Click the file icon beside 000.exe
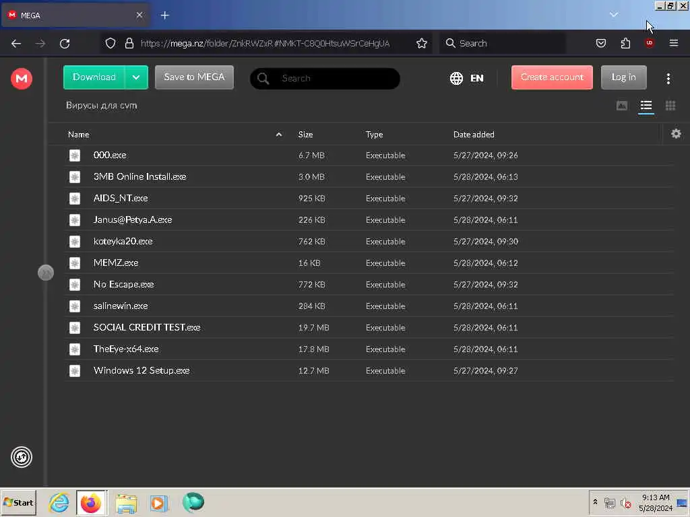 pos(75,156)
